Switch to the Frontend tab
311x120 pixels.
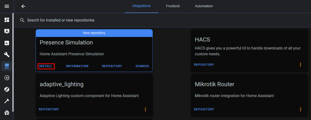[x=173, y=6]
